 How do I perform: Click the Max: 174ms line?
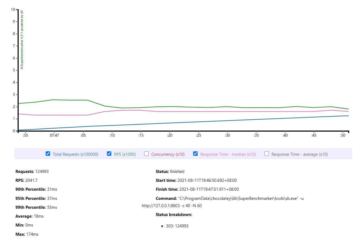[x=27, y=234]
